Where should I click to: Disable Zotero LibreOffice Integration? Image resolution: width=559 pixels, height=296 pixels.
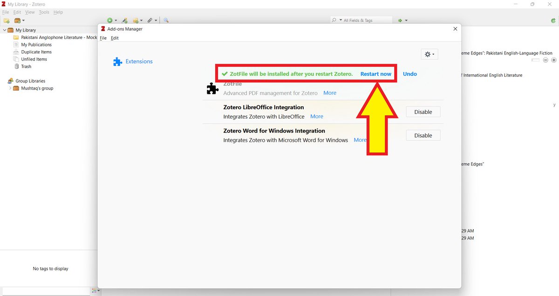pos(423,112)
